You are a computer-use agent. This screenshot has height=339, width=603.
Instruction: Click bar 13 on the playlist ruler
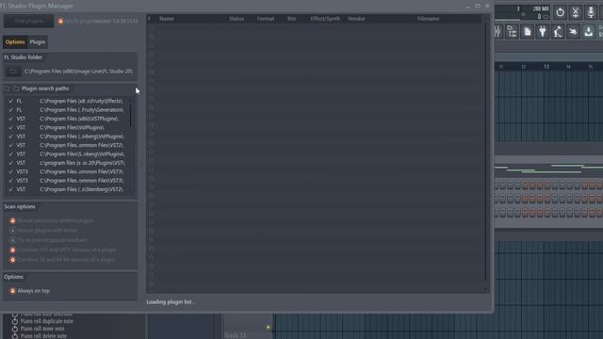[x=546, y=67]
